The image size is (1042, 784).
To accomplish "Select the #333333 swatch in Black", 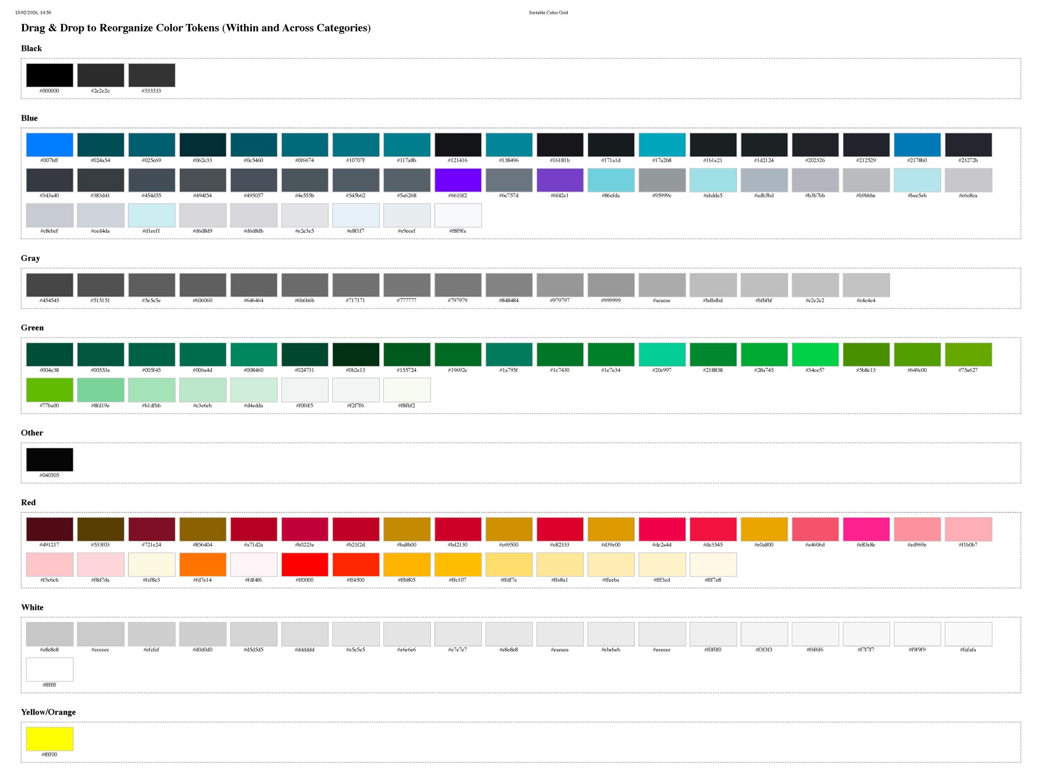I will tap(151, 75).
